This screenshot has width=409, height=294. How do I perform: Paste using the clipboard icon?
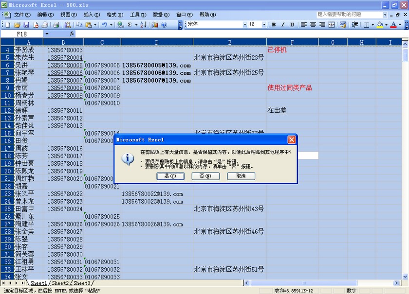89,25
